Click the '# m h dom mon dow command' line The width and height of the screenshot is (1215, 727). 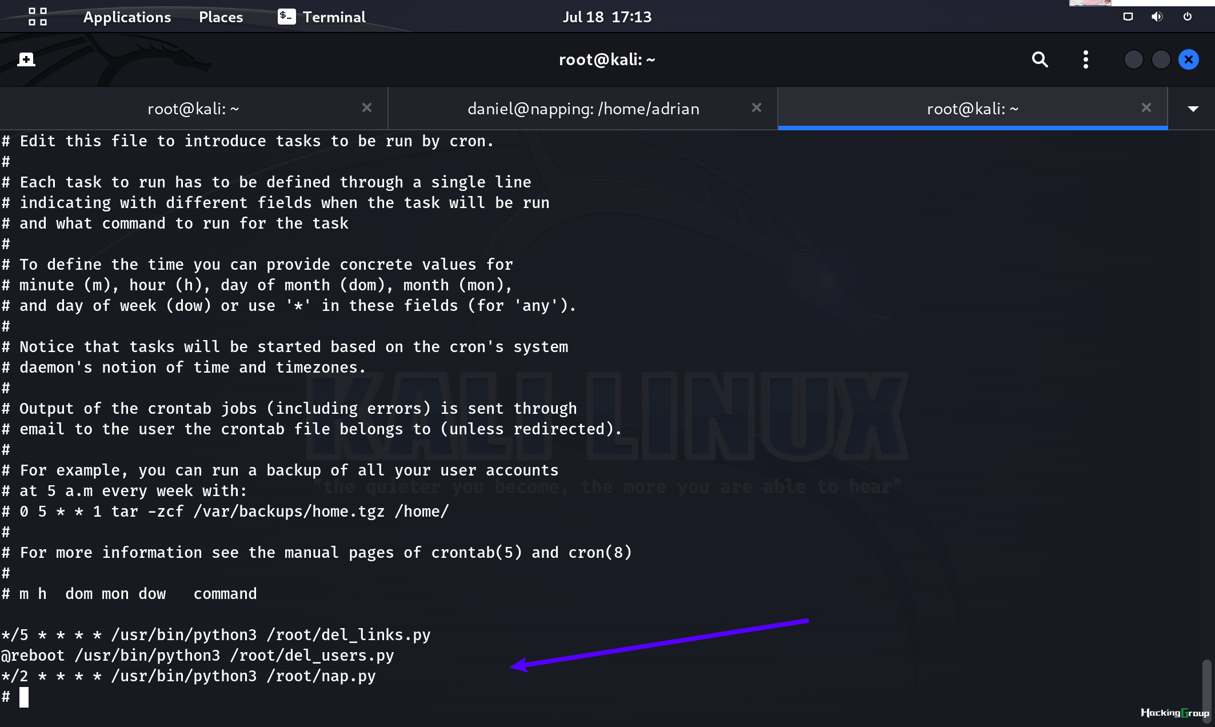tap(129, 594)
